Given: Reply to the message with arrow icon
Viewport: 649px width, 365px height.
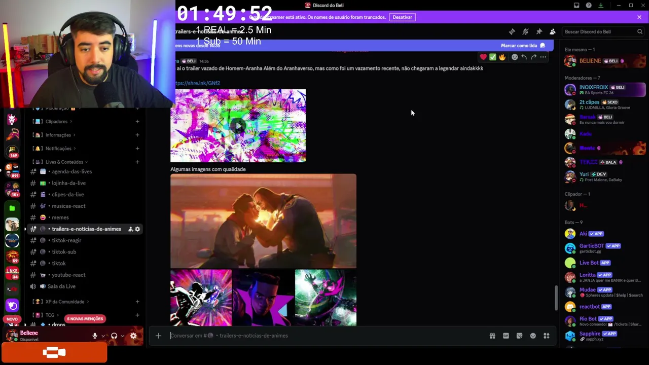Looking at the screenshot, I should click(524, 57).
